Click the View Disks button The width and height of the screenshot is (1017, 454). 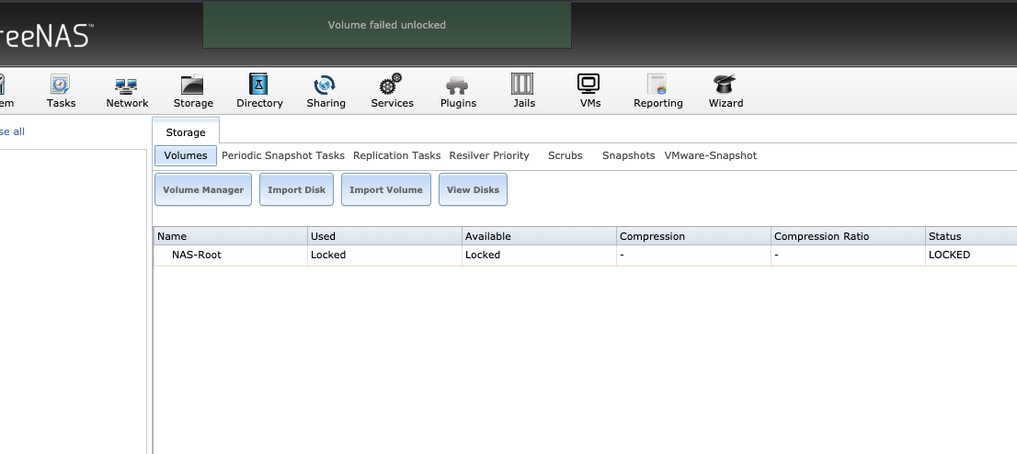coord(473,189)
